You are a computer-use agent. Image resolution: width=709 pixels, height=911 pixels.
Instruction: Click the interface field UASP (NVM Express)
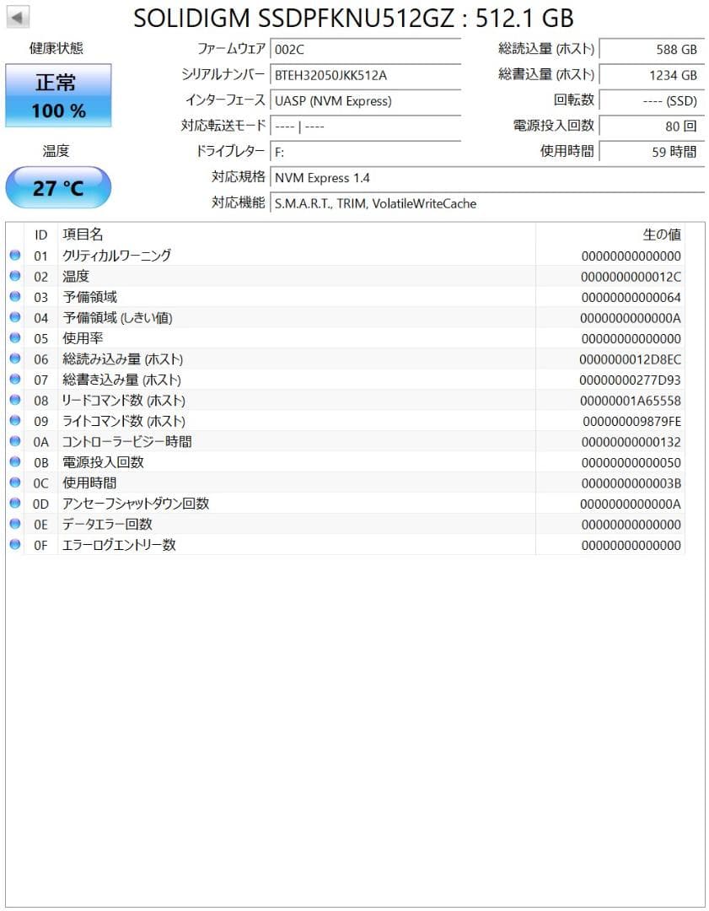tap(365, 100)
